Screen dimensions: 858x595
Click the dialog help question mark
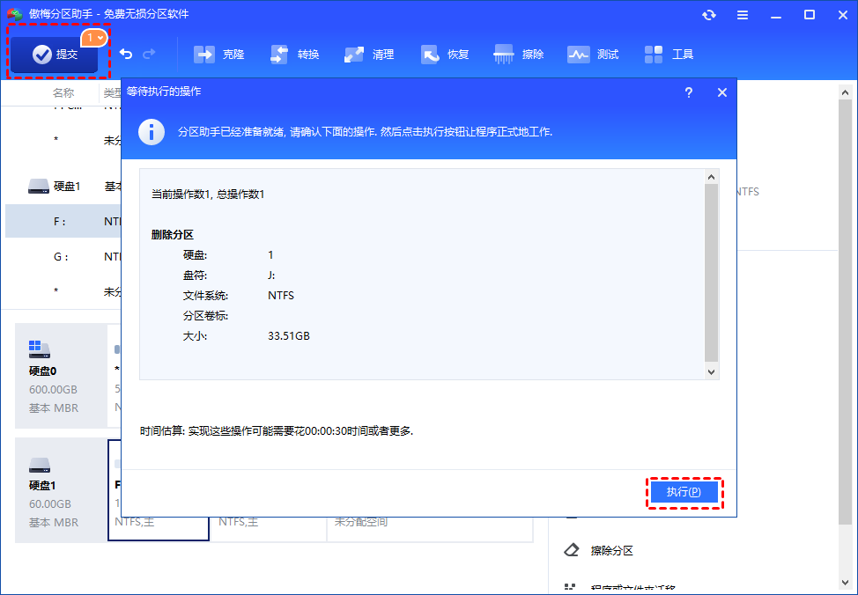[689, 92]
